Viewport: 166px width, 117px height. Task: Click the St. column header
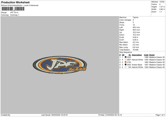coord(130,55)
